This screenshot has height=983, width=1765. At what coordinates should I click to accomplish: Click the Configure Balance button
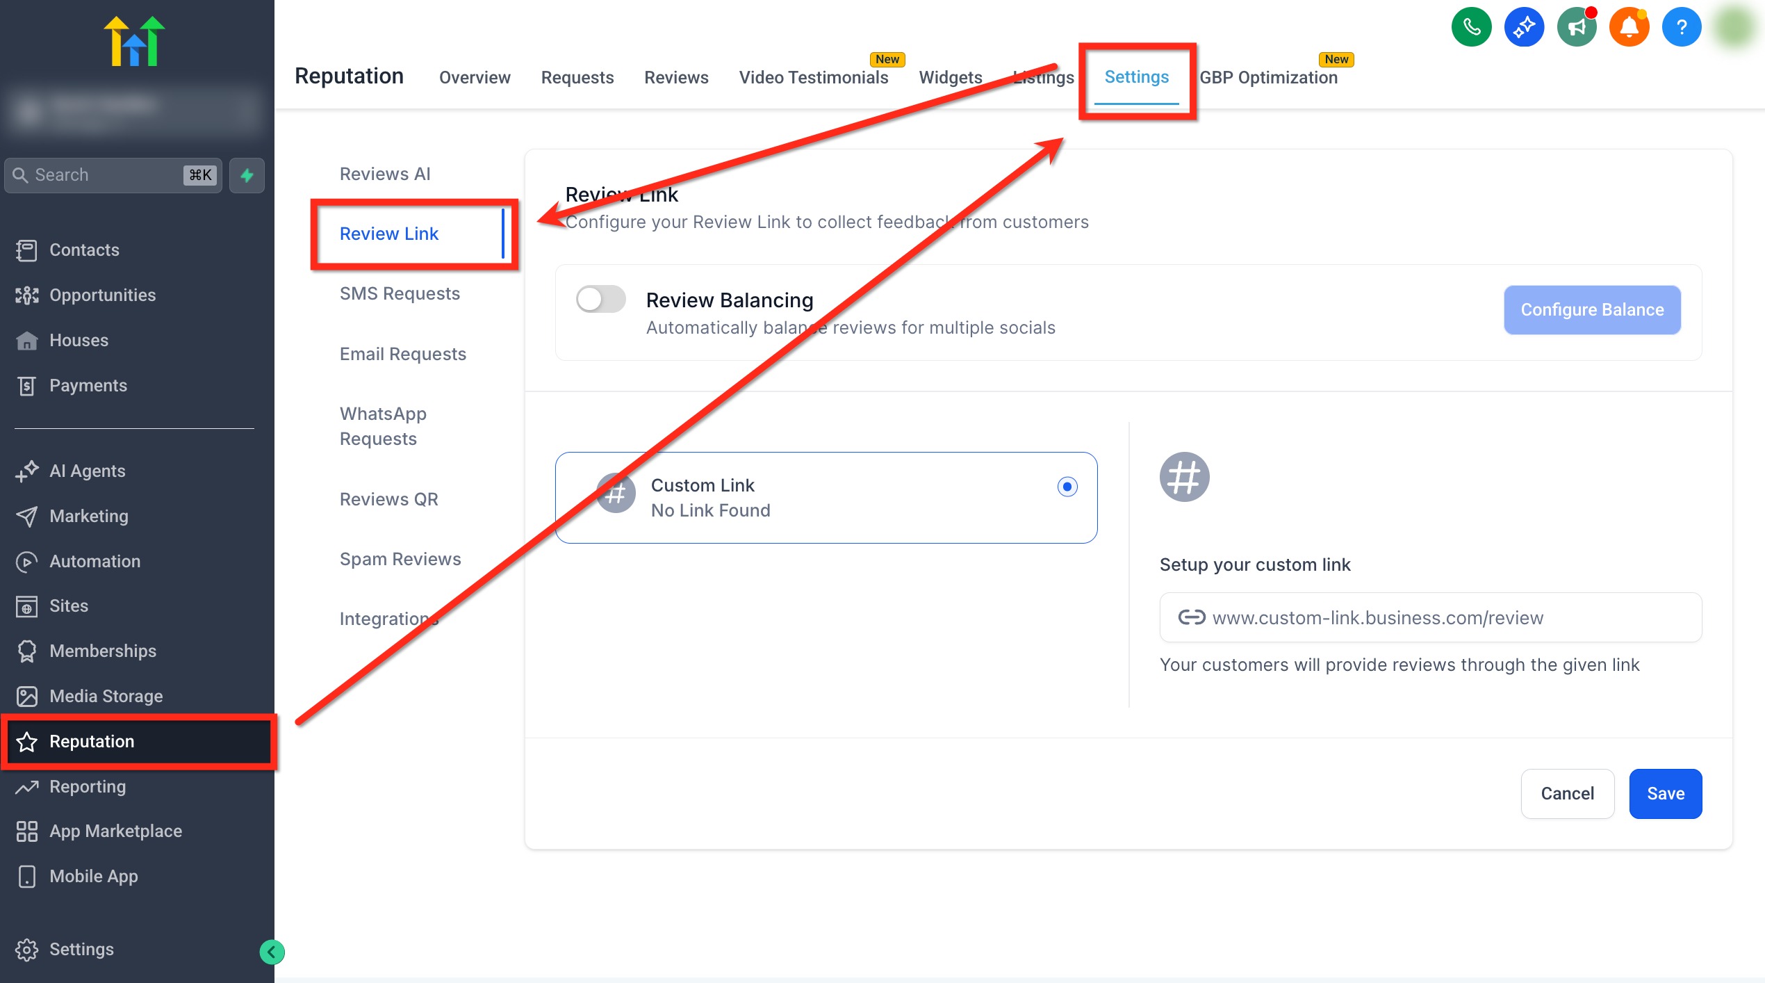pos(1592,310)
